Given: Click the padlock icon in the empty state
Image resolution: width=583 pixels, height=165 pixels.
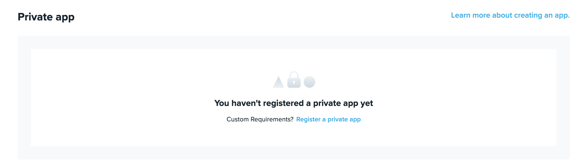Looking at the screenshot, I should tap(294, 82).
